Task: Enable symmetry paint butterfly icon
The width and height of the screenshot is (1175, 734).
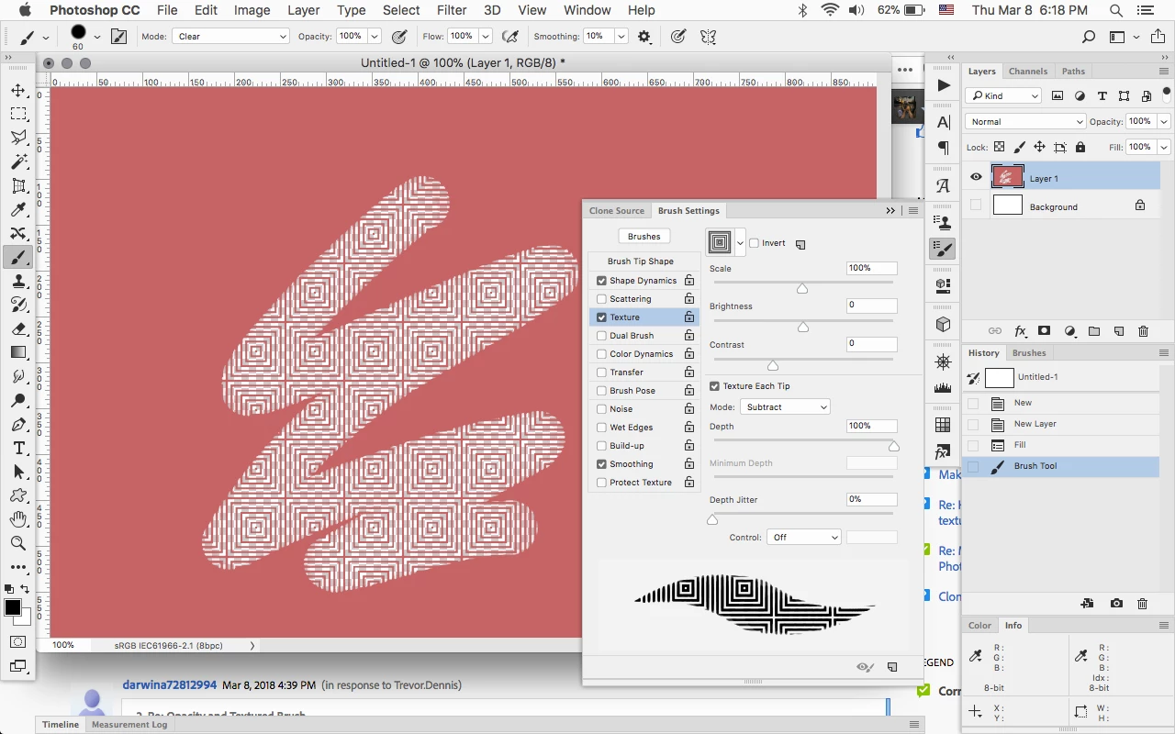Action: [x=708, y=37]
